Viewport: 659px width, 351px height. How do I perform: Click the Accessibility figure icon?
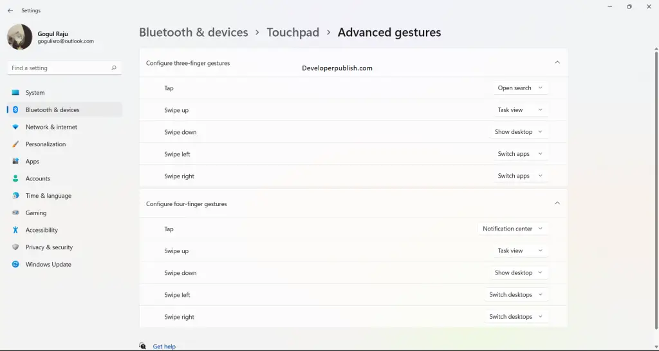click(x=15, y=230)
